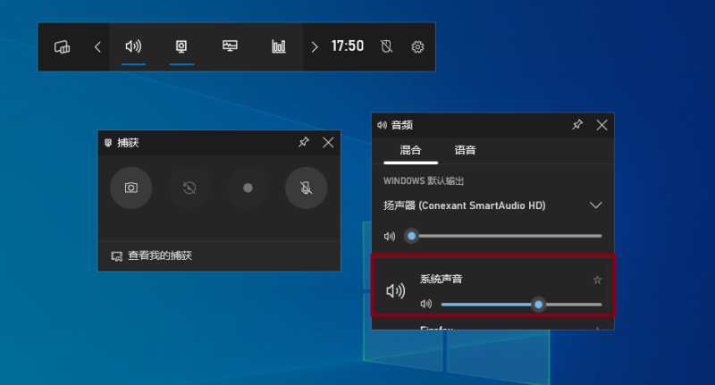Favorite 系统声音 with the star icon
This screenshot has width=715, height=385.
point(597,280)
